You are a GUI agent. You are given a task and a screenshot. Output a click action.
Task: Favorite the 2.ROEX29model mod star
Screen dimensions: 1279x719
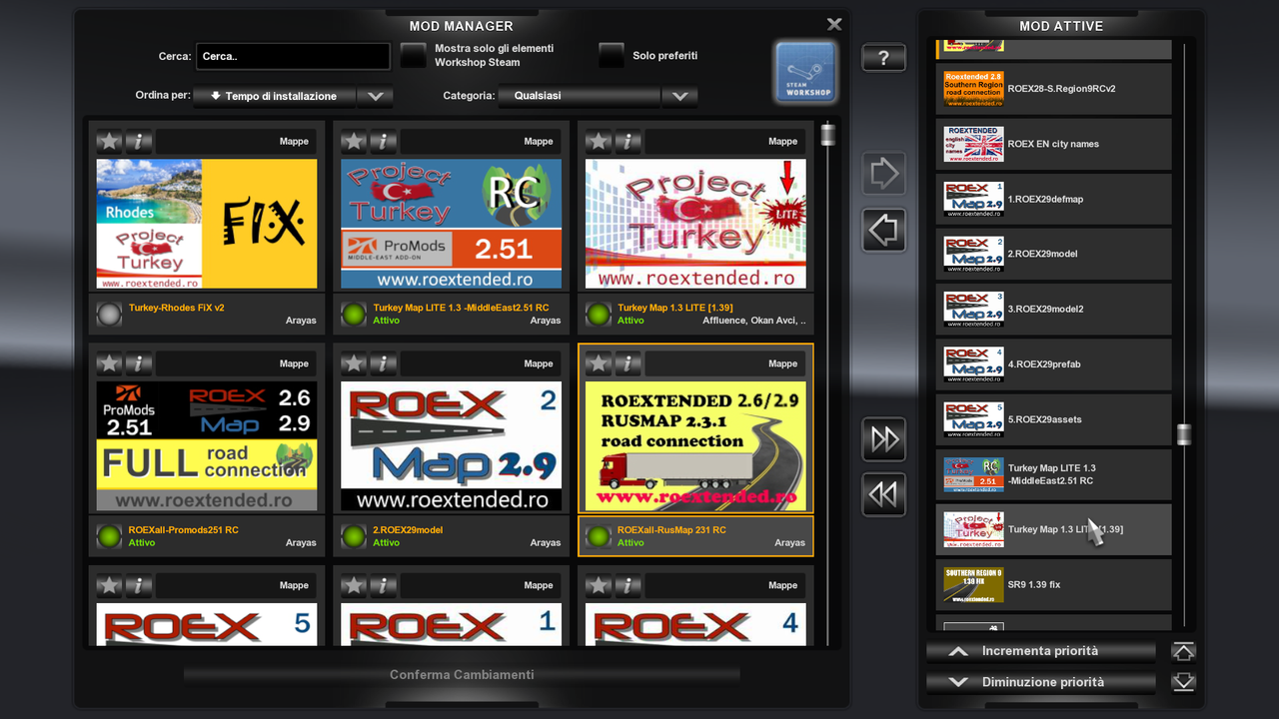(355, 363)
